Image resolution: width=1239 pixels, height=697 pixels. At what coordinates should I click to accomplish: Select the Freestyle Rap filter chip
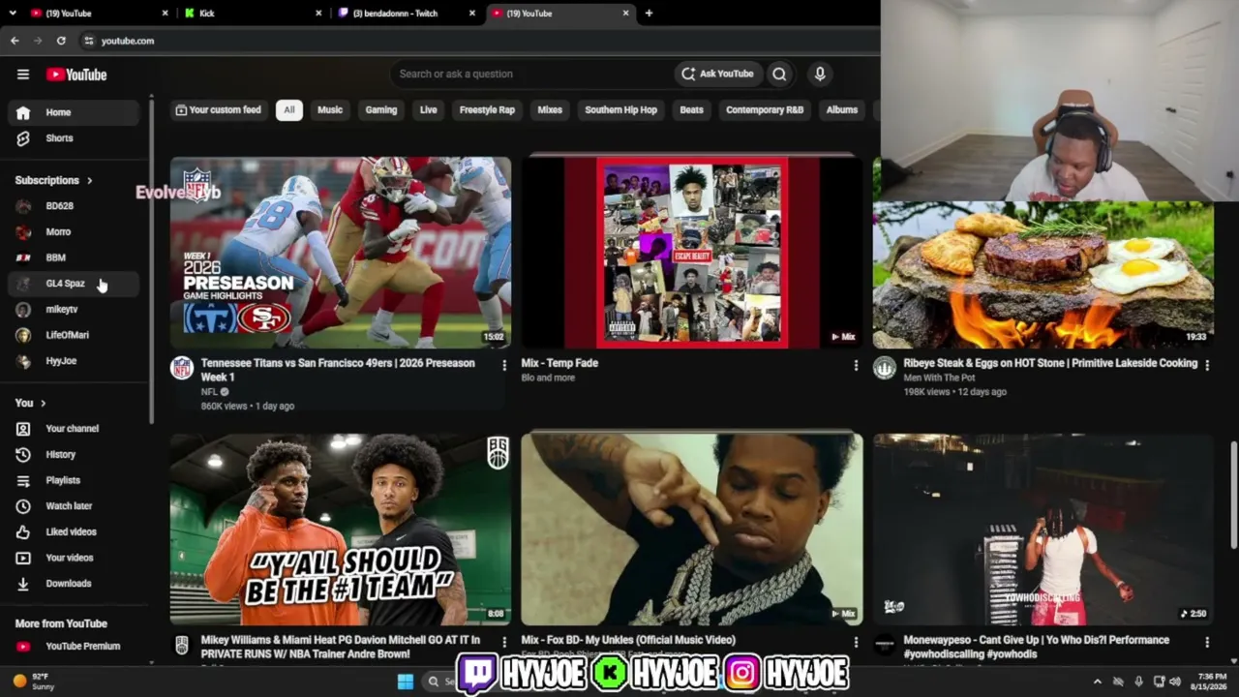pos(487,110)
